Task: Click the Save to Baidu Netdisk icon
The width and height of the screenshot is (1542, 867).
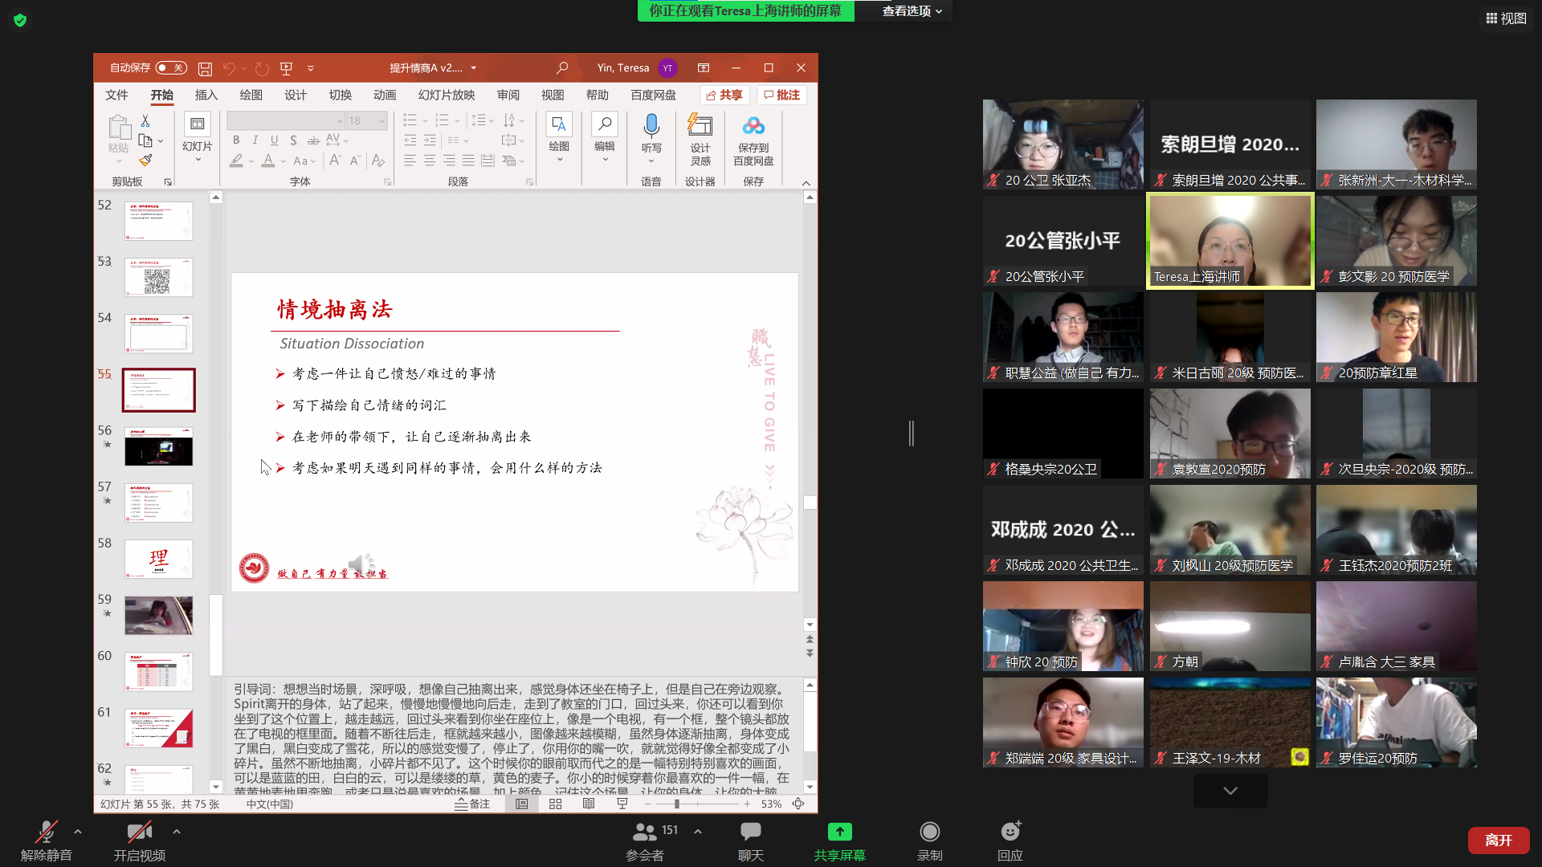Action: click(753, 127)
